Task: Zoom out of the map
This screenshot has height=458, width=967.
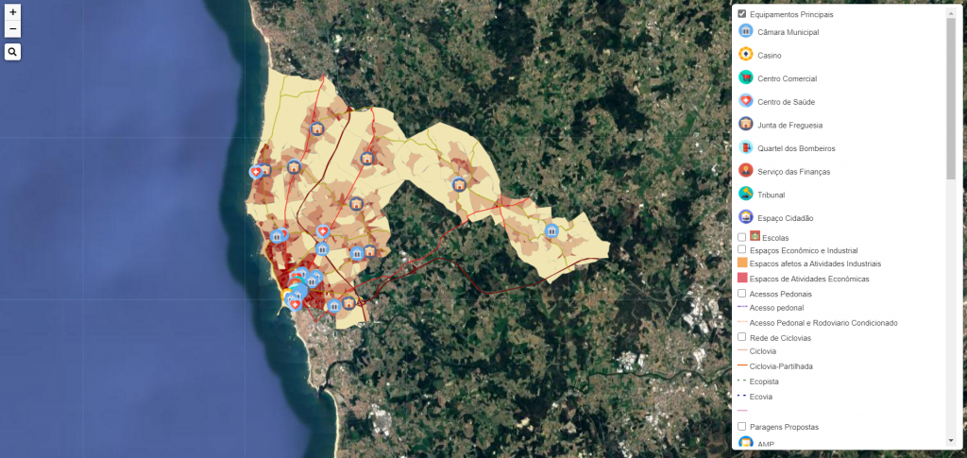Action: click(x=13, y=29)
